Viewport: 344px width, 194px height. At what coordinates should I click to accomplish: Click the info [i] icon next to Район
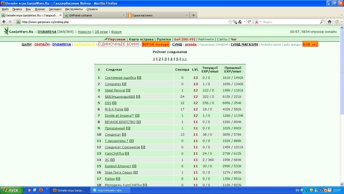pos(118,178)
